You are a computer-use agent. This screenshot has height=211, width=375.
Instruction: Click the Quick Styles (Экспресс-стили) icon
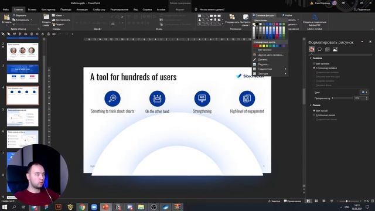pos(246,17)
